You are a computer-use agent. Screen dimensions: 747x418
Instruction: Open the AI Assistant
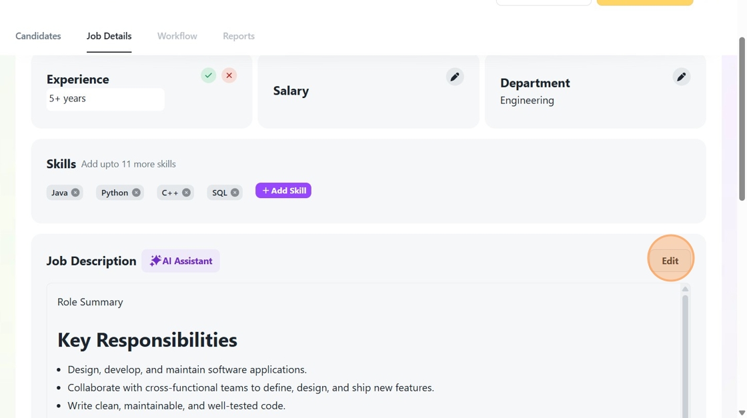181,261
